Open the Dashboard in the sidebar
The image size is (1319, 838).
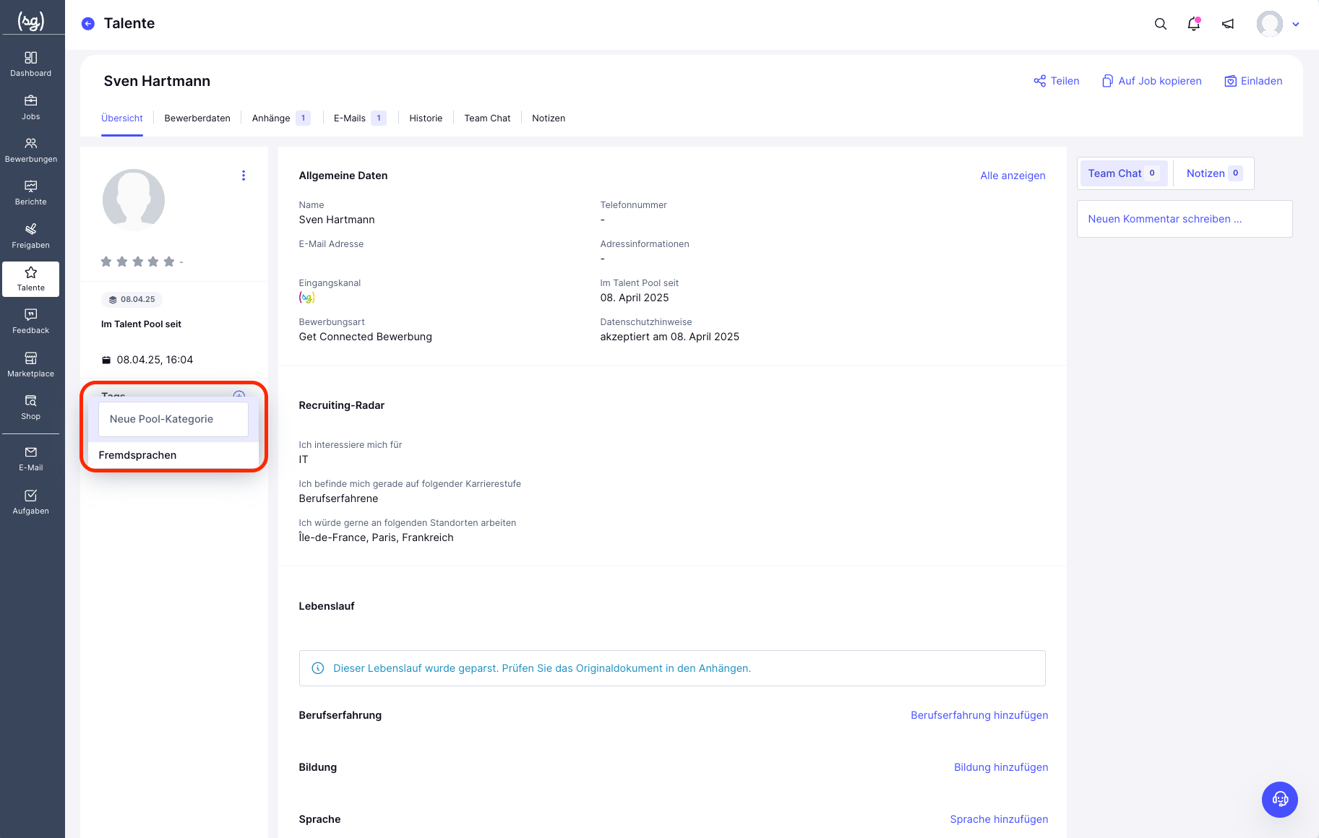[x=31, y=64]
